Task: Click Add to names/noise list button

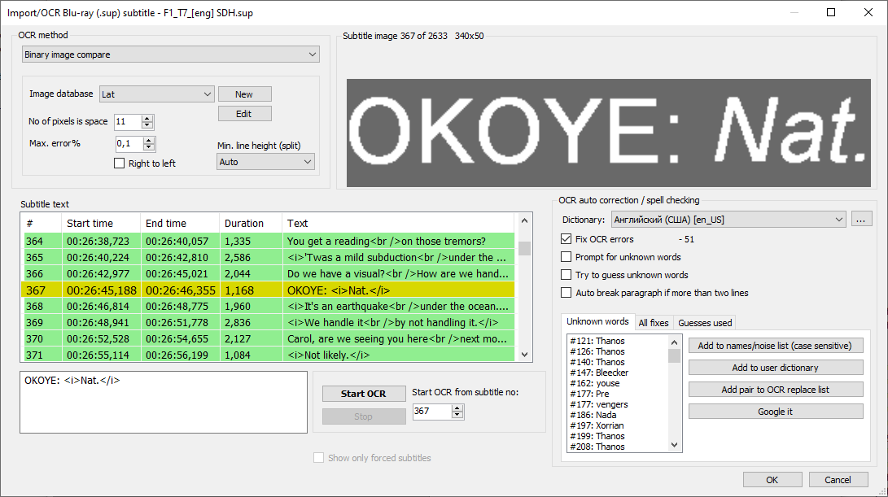Action: coord(775,345)
